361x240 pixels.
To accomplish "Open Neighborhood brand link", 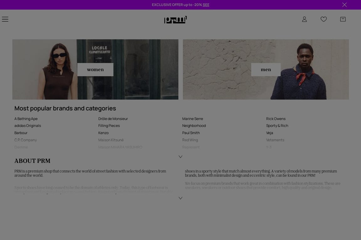I will click(194, 126).
